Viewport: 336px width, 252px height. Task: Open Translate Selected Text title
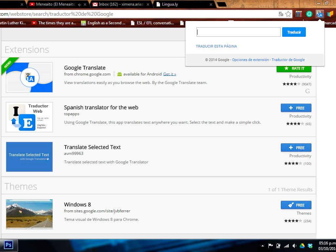(x=92, y=147)
